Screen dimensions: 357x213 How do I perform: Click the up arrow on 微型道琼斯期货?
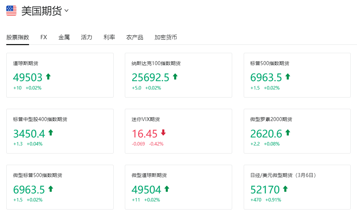[166, 189]
